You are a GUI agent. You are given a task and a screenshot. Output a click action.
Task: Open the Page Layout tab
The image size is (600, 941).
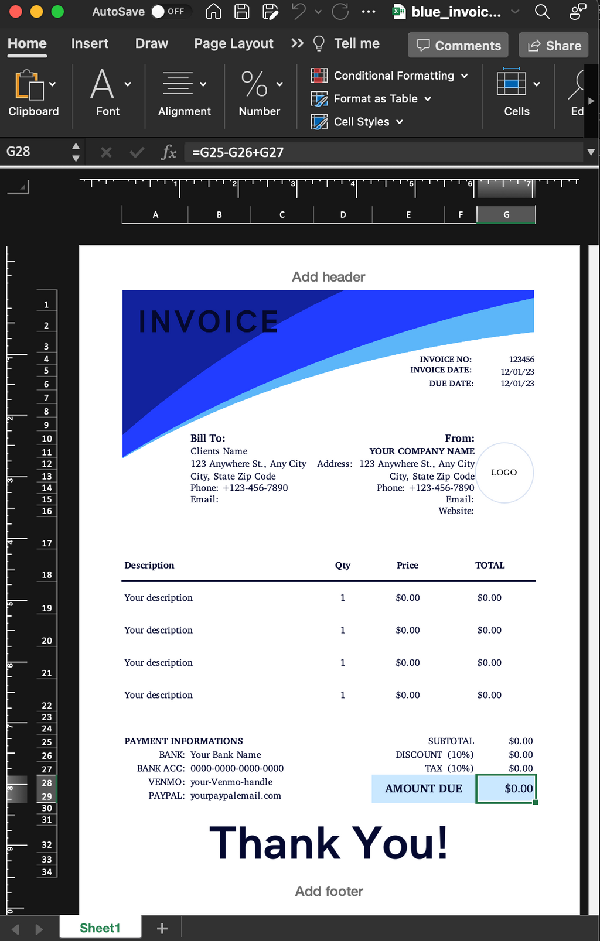point(233,44)
